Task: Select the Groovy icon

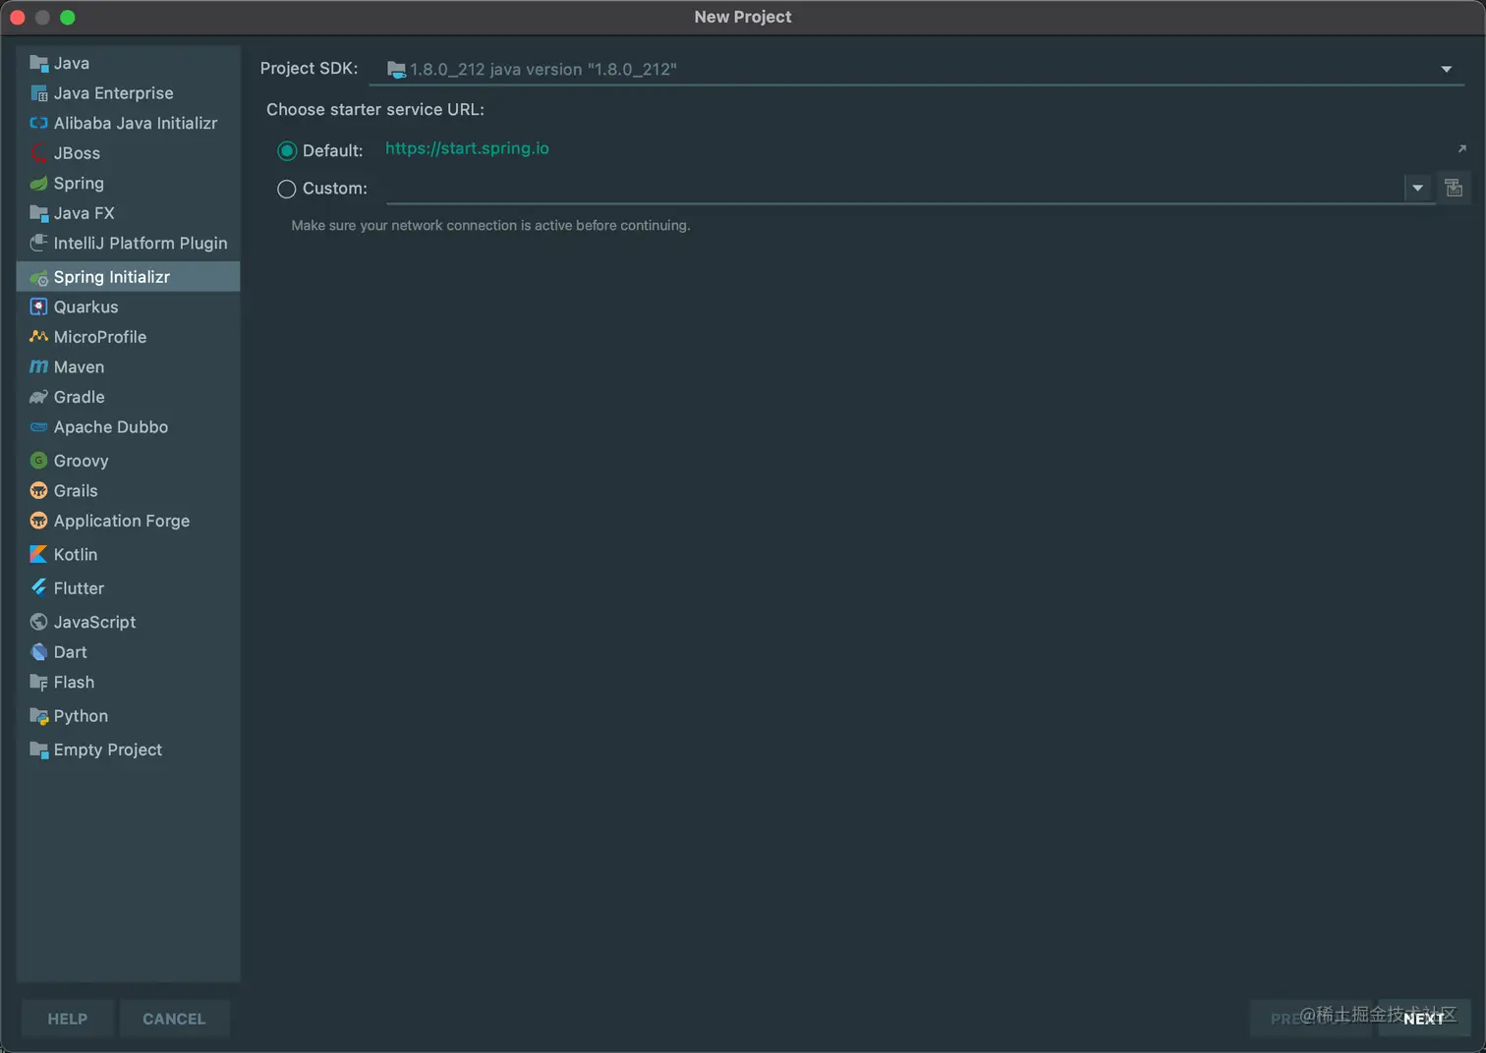Action: (39, 461)
